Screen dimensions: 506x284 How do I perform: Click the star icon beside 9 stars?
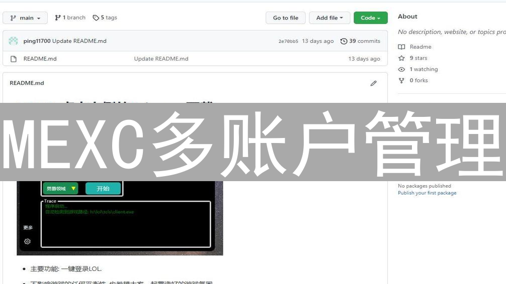coord(401,58)
